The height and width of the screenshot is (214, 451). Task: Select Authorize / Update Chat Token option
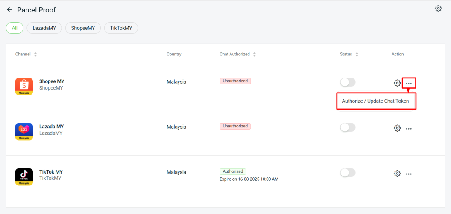tap(375, 101)
